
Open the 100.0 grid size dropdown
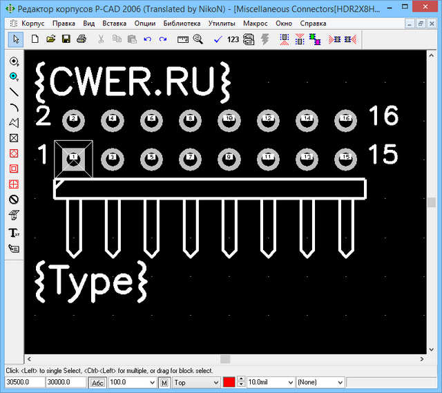[152, 382]
